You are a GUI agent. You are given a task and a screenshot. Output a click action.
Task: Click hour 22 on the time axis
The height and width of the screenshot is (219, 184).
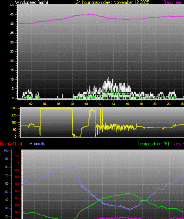pos(169,104)
